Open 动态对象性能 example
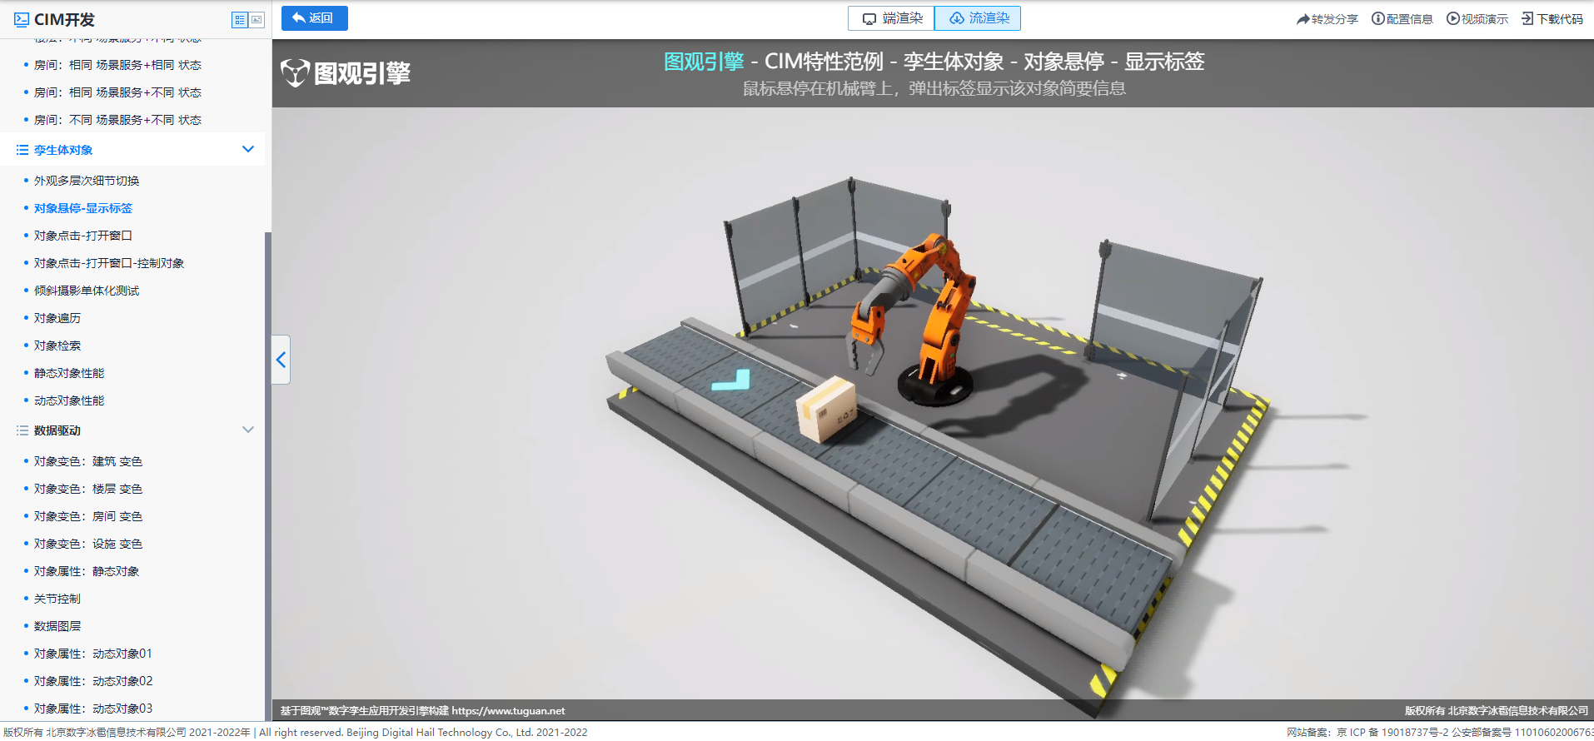1594x741 pixels. point(69,400)
